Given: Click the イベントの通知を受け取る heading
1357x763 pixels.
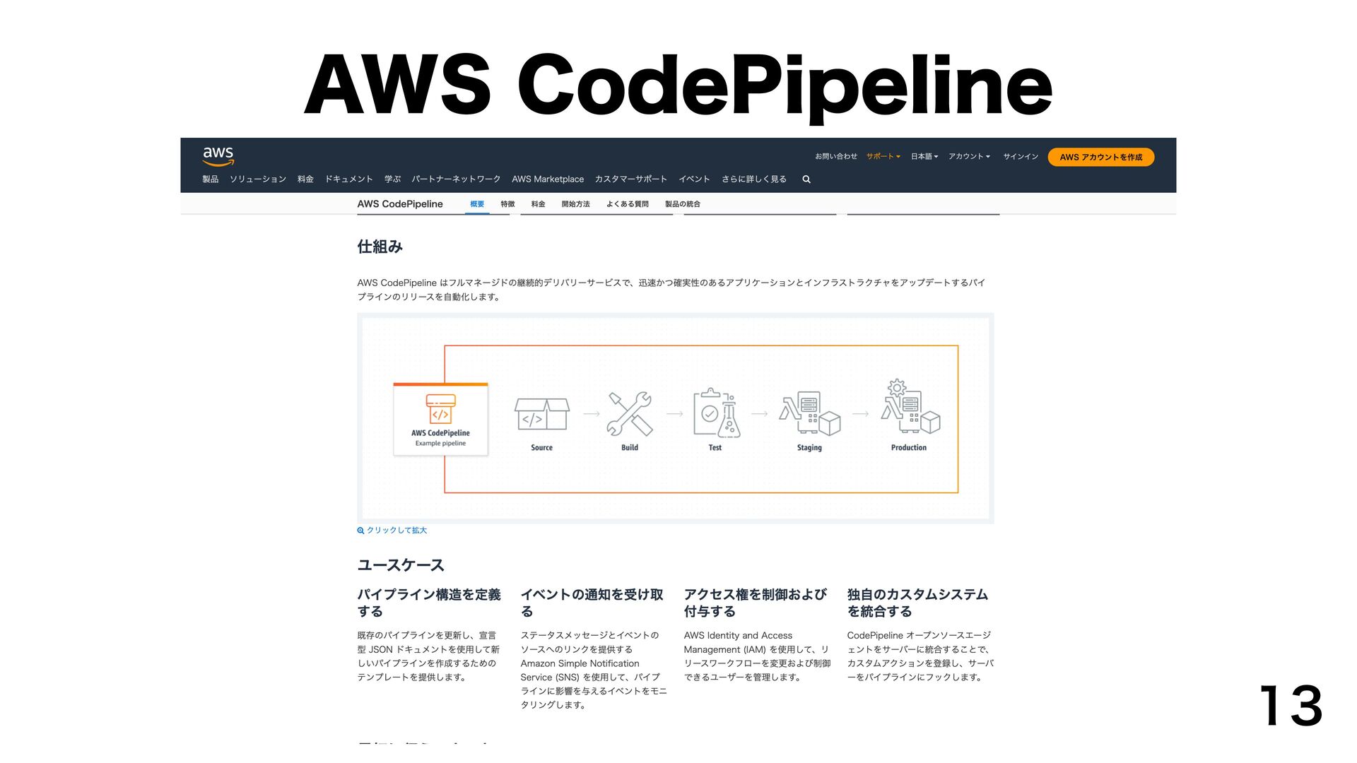Looking at the screenshot, I should 592,603.
